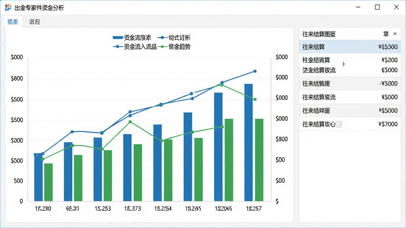
Task: Select the 往来结算缘流 row showing ¥$000
Action: coord(350,97)
